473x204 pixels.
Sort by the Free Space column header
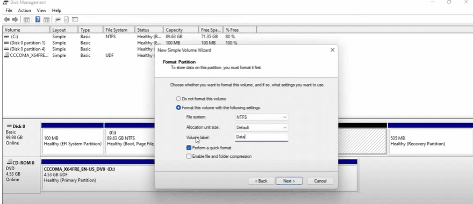pos(211,30)
